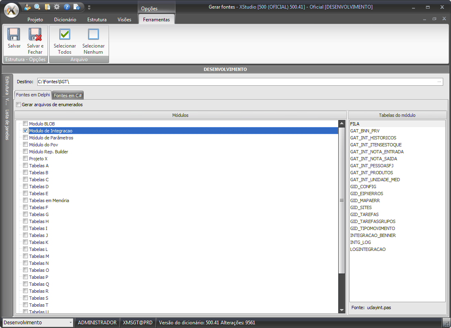
Task: Select GID_CONFIG in Tabelas do módulo
Action: pyautogui.click(x=363, y=187)
